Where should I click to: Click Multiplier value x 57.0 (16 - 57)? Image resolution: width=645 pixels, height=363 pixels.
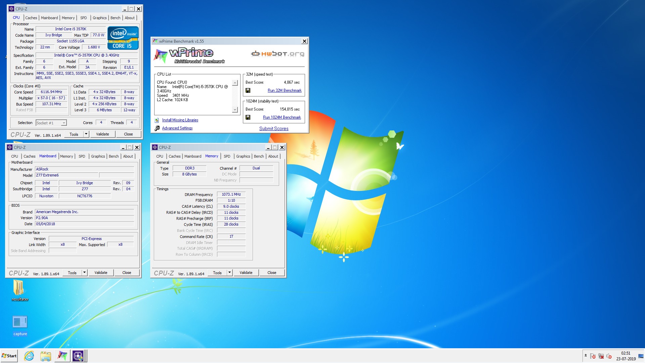[51, 98]
